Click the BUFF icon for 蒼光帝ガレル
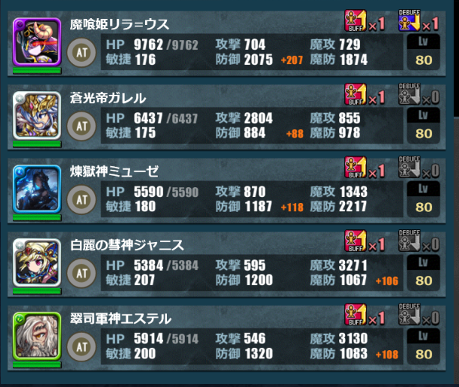Viewport: 459px width, 387px height. 356,94
